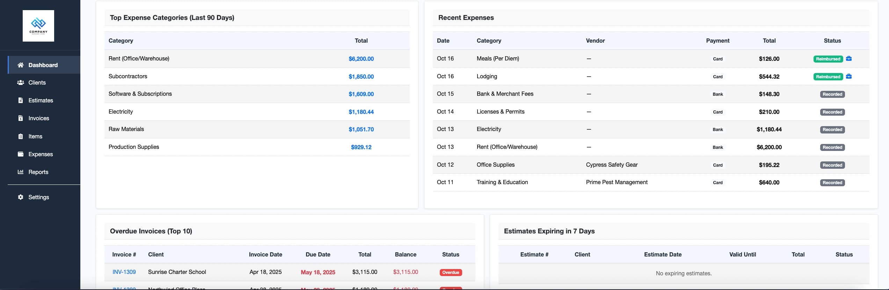The height and width of the screenshot is (290, 889).
Task: Click the Reports chart icon
Action: pyautogui.click(x=21, y=172)
